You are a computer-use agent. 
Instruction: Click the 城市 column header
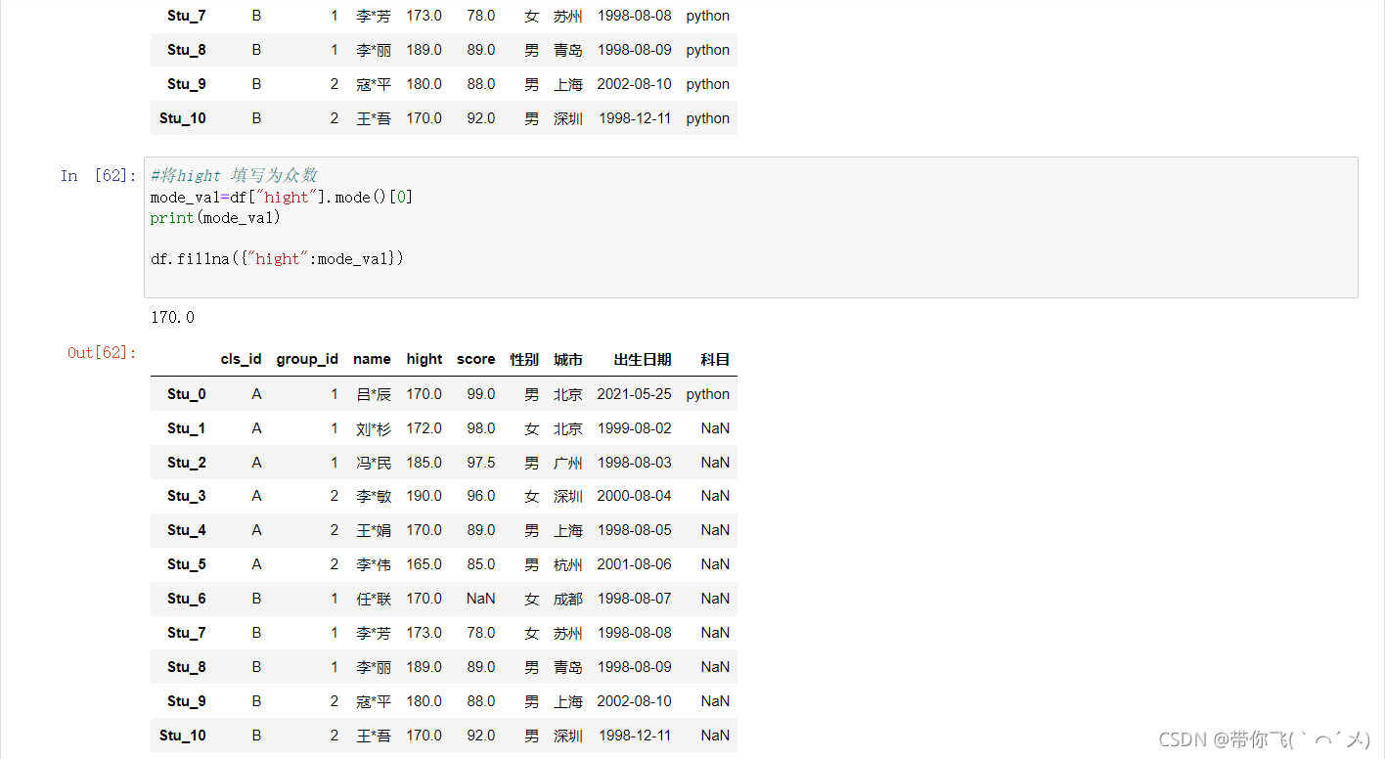(568, 359)
